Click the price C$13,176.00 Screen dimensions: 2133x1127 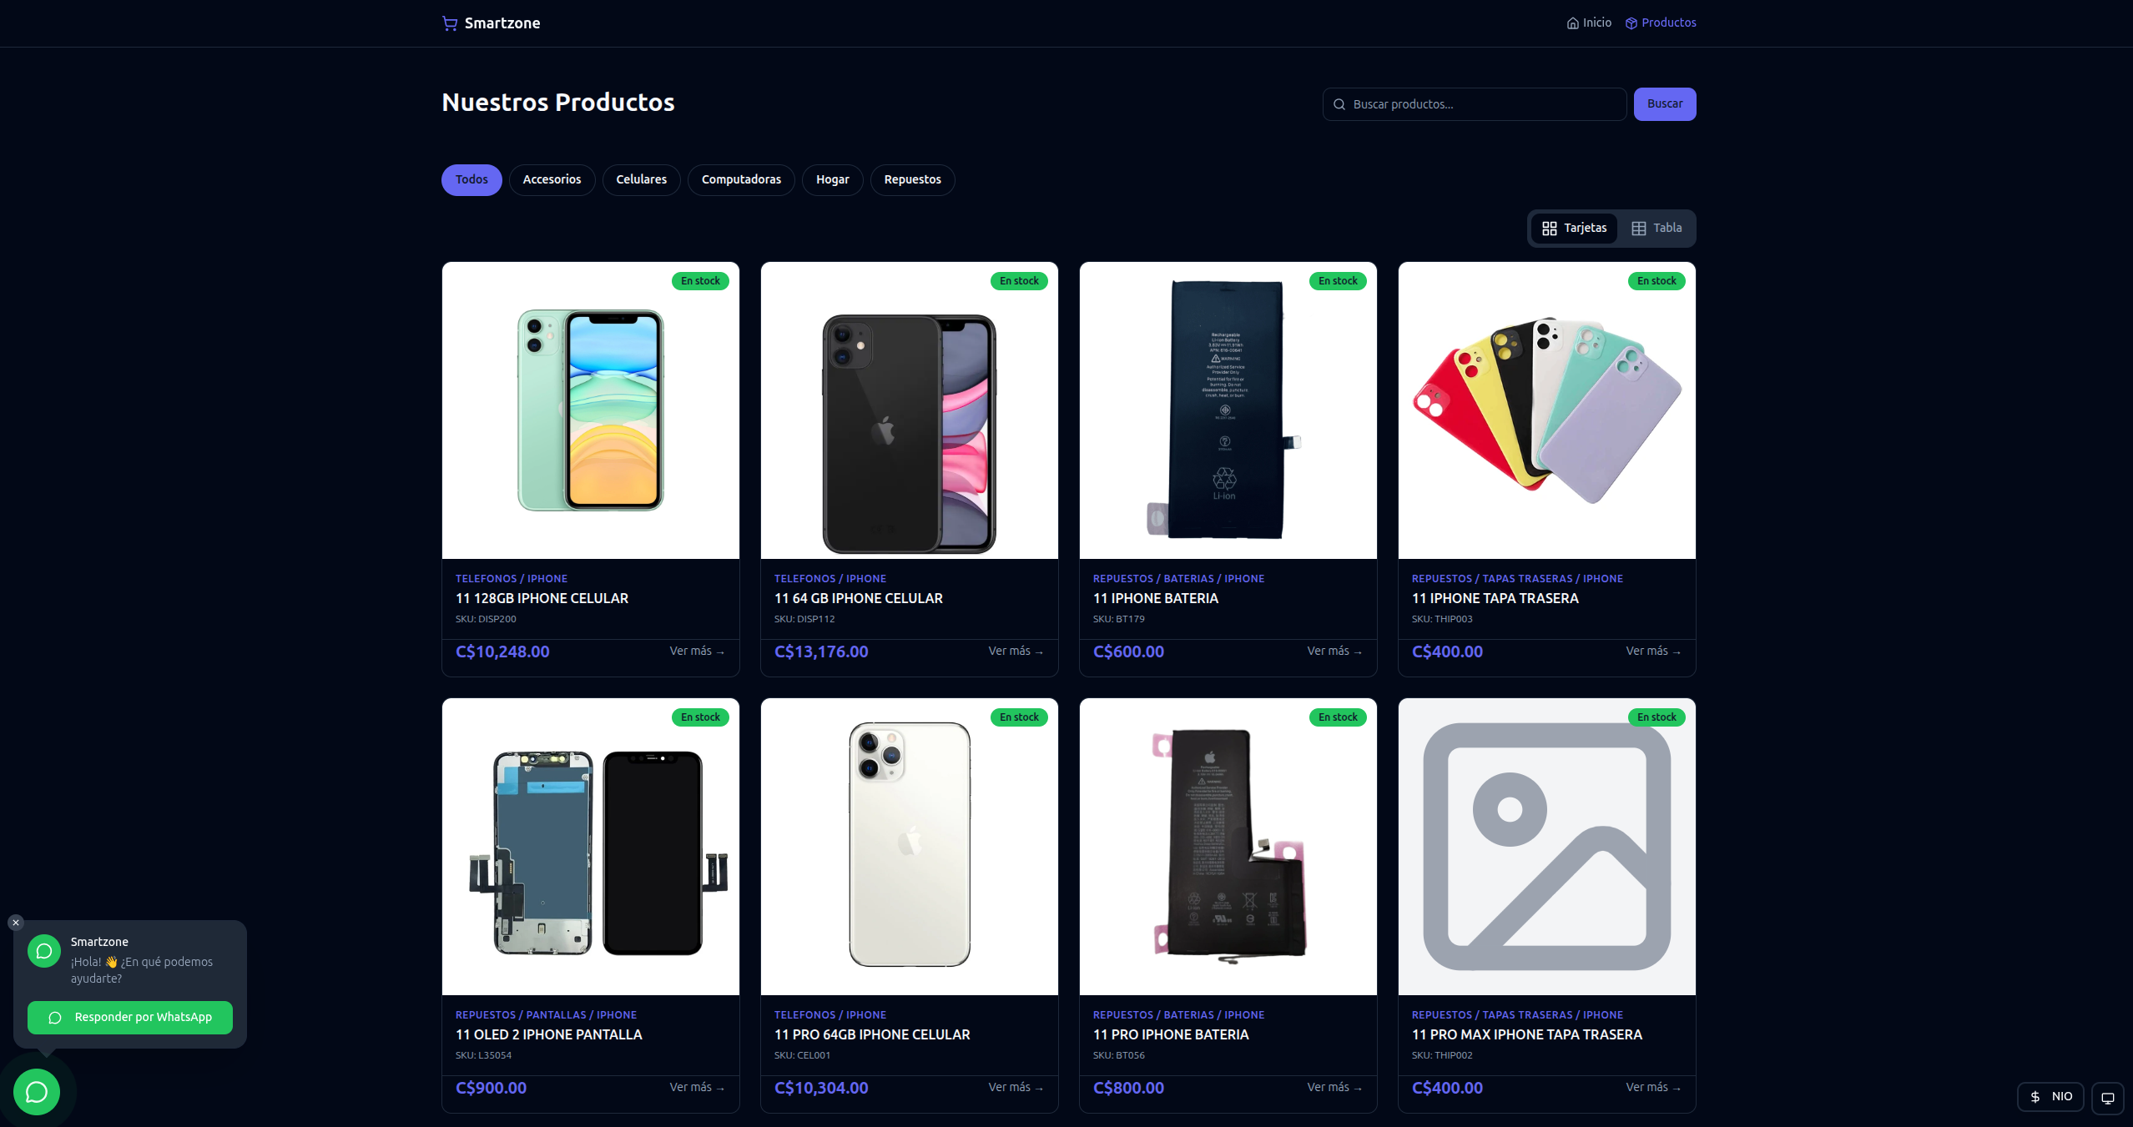[821, 652]
